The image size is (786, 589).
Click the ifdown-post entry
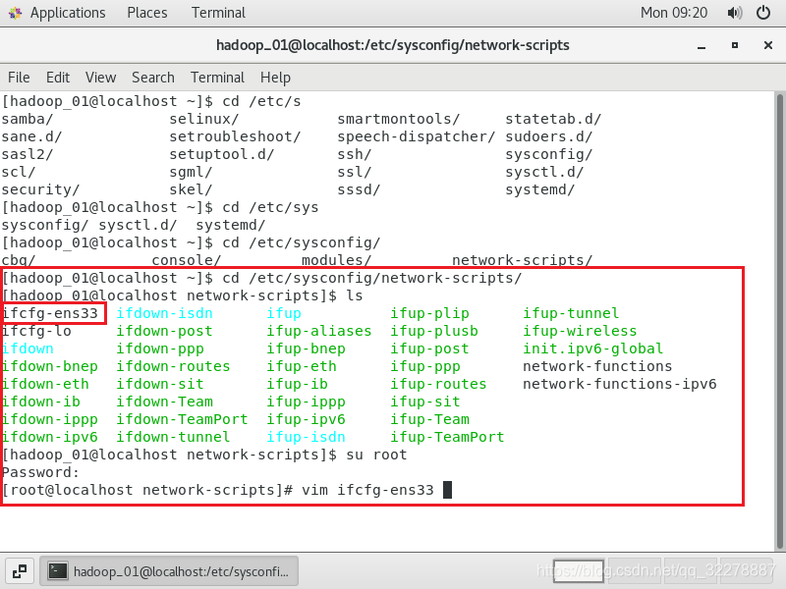pyautogui.click(x=164, y=331)
